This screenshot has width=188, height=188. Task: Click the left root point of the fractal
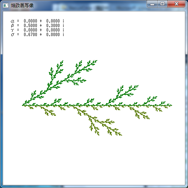click(22, 105)
